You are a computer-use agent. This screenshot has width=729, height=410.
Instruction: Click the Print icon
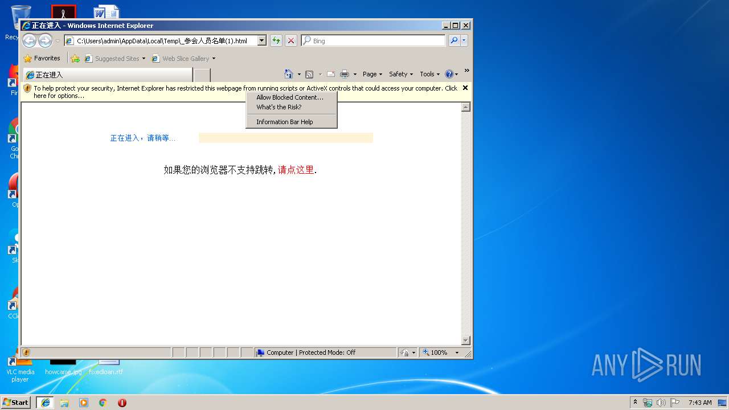[345, 74]
